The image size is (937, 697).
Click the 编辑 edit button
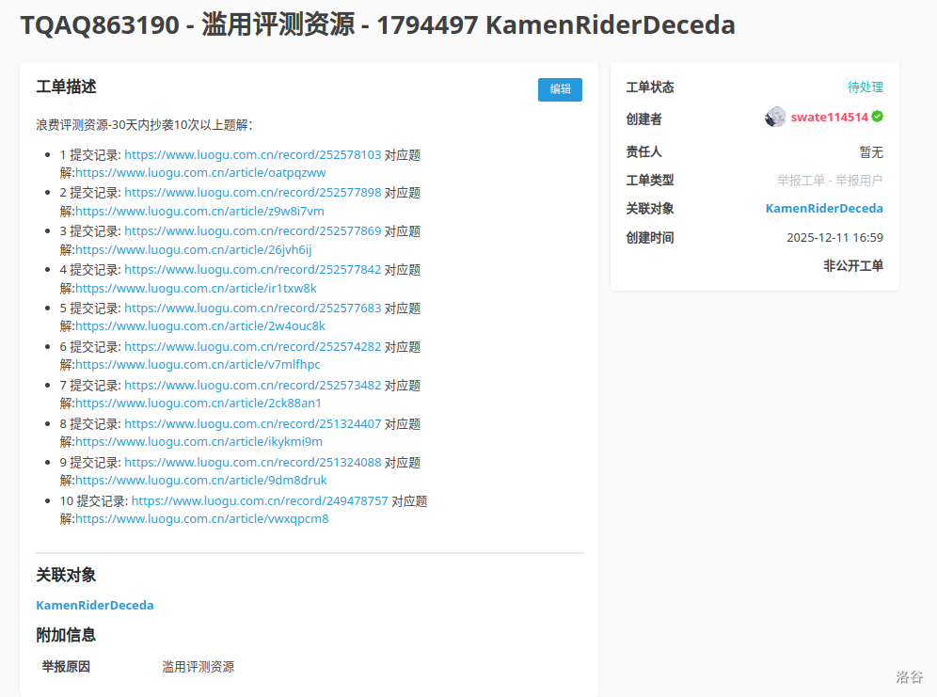click(x=560, y=89)
